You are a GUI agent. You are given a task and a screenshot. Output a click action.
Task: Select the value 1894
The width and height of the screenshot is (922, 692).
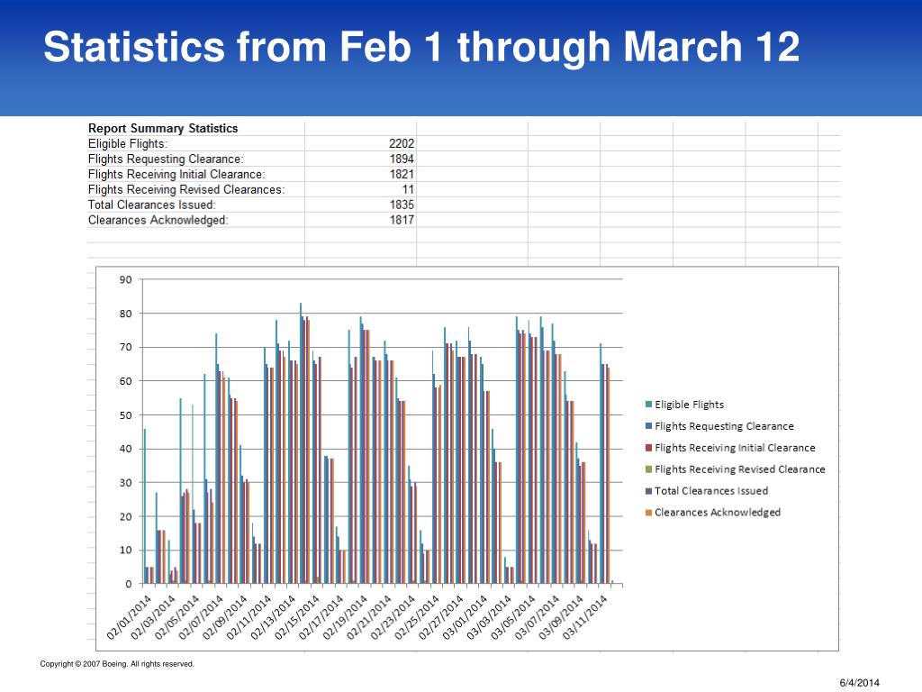point(402,159)
